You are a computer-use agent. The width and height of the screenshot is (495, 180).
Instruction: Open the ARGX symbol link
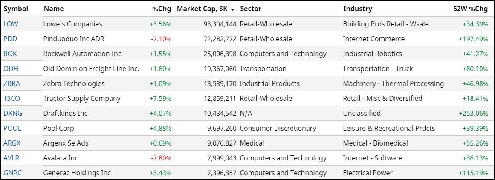point(12,143)
